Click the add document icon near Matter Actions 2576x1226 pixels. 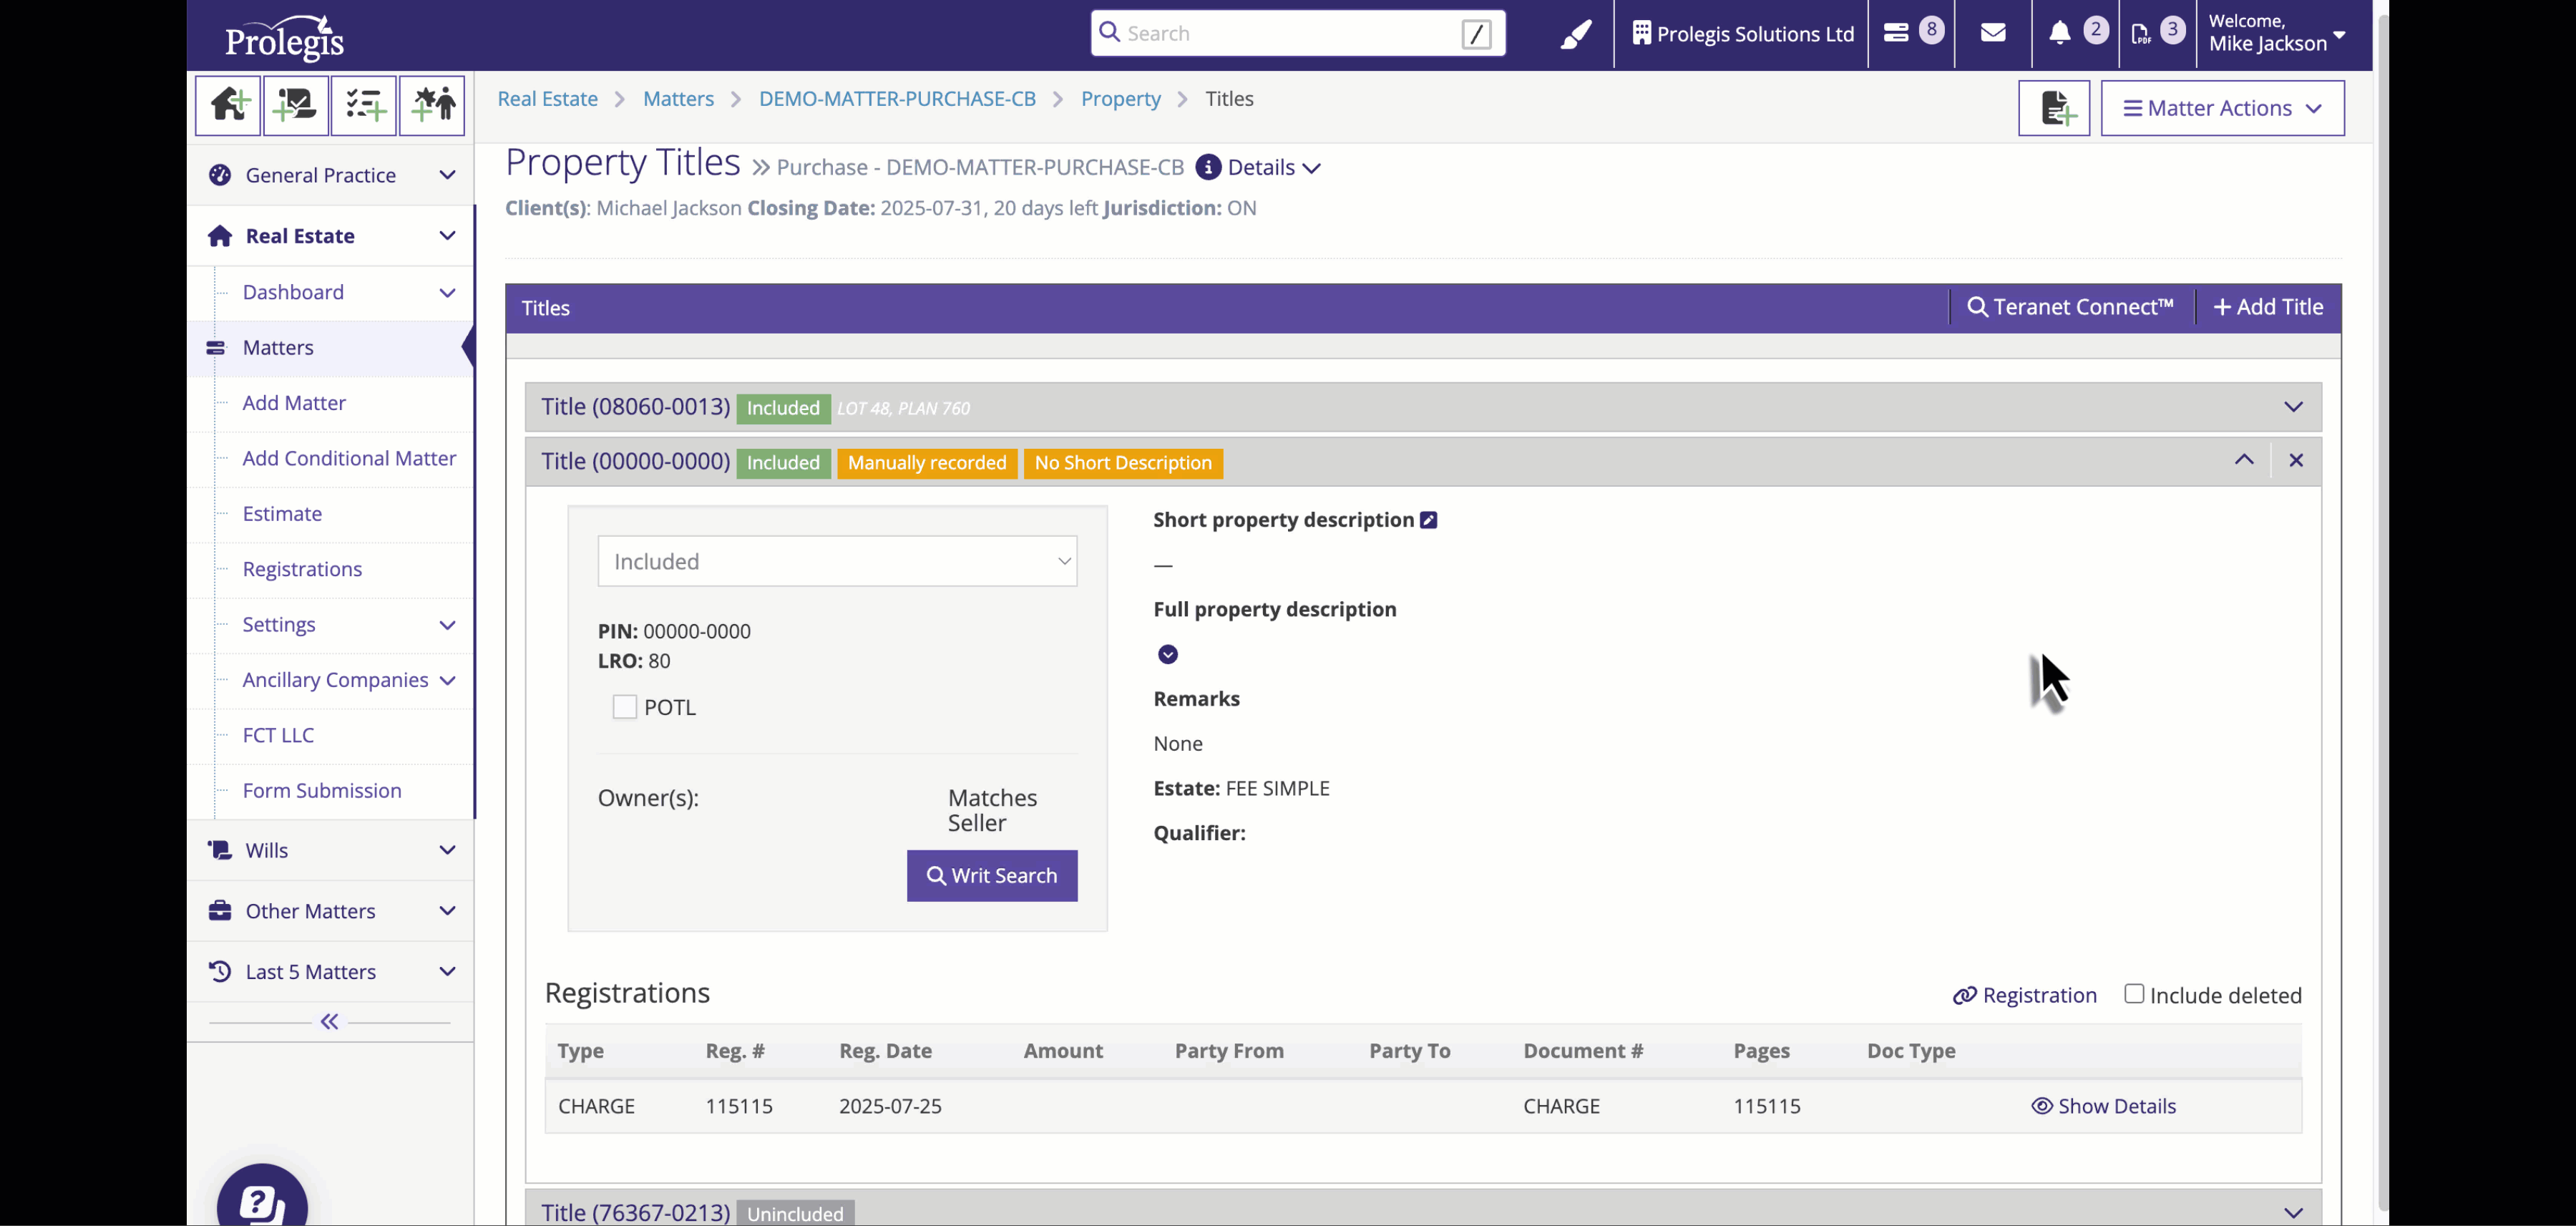(2054, 108)
